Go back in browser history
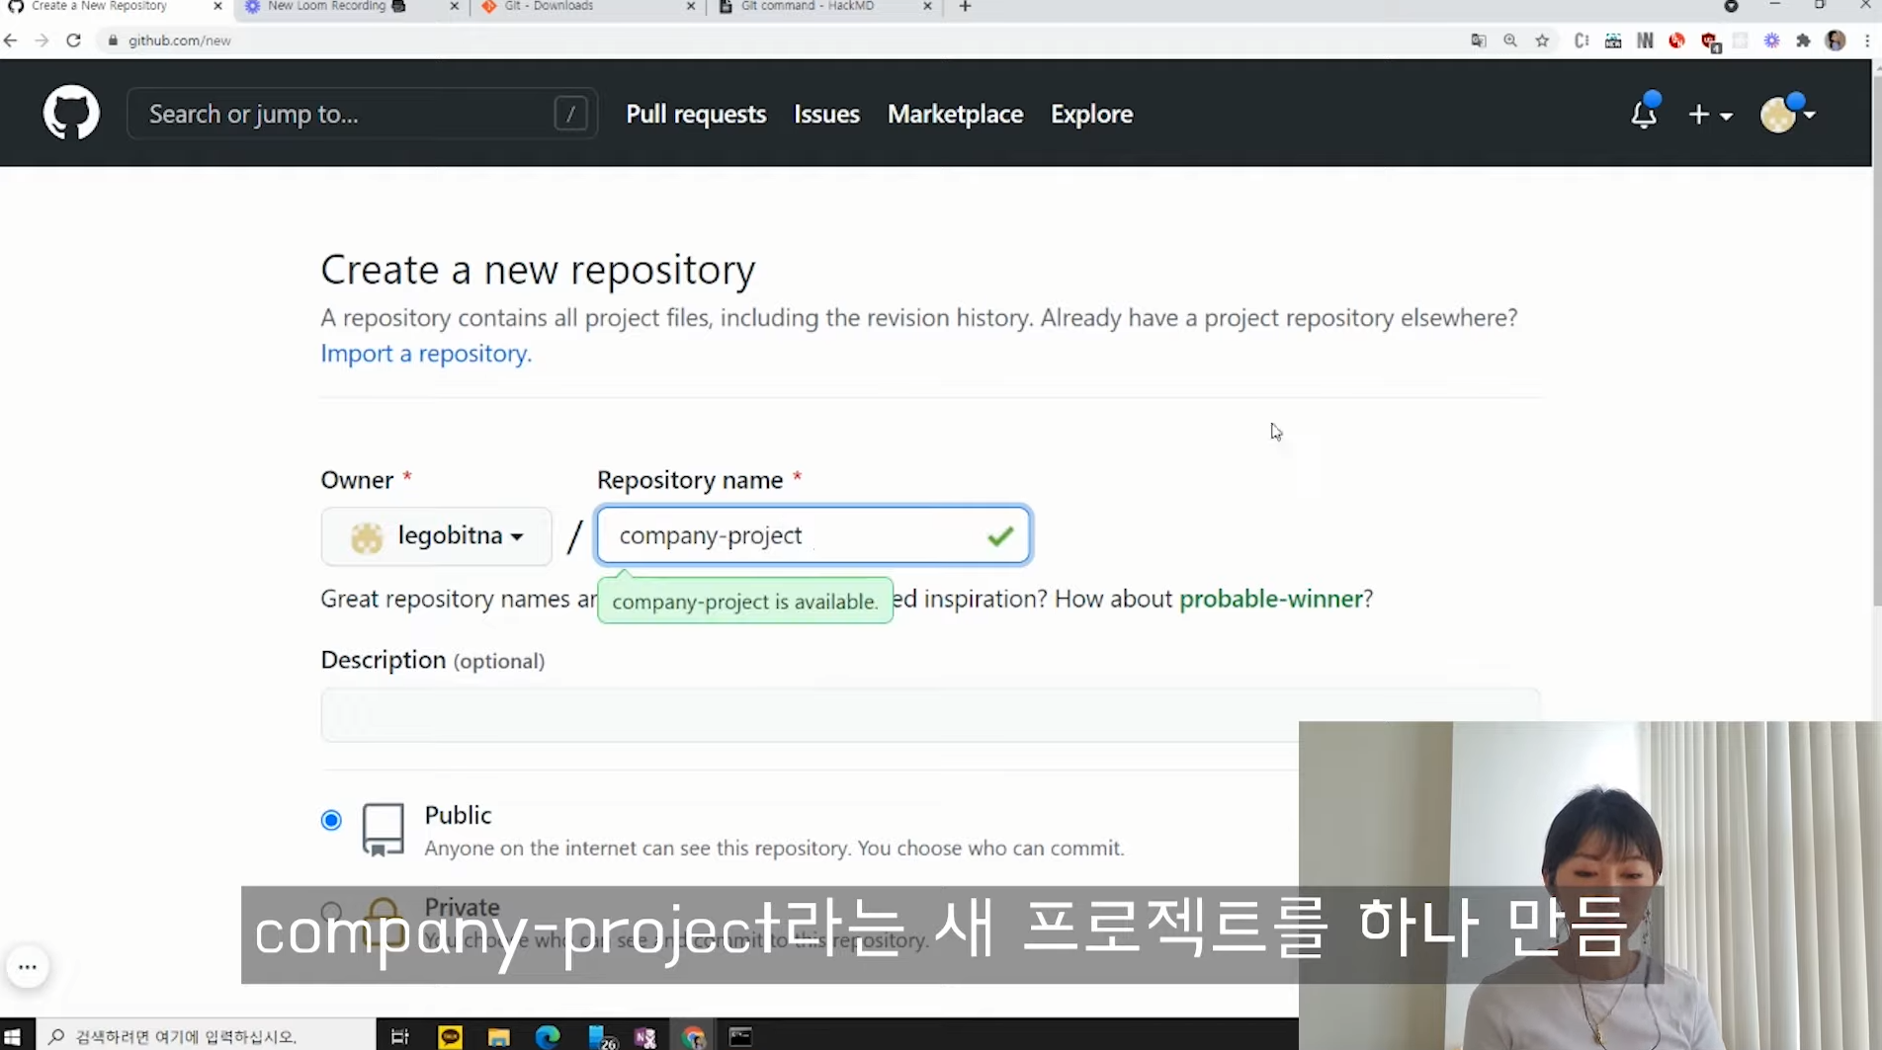The width and height of the screenshot is (1882, 1050). 10,40
